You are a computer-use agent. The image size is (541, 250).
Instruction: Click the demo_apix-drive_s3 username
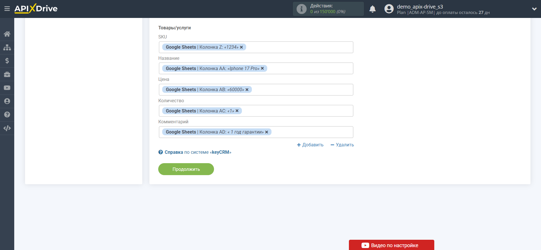(420, 7)
